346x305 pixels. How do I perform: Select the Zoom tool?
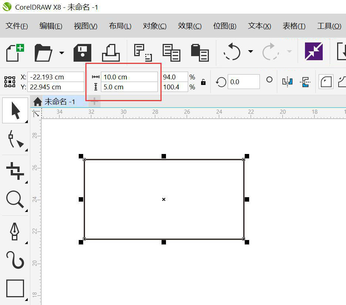tap(15, 200)
